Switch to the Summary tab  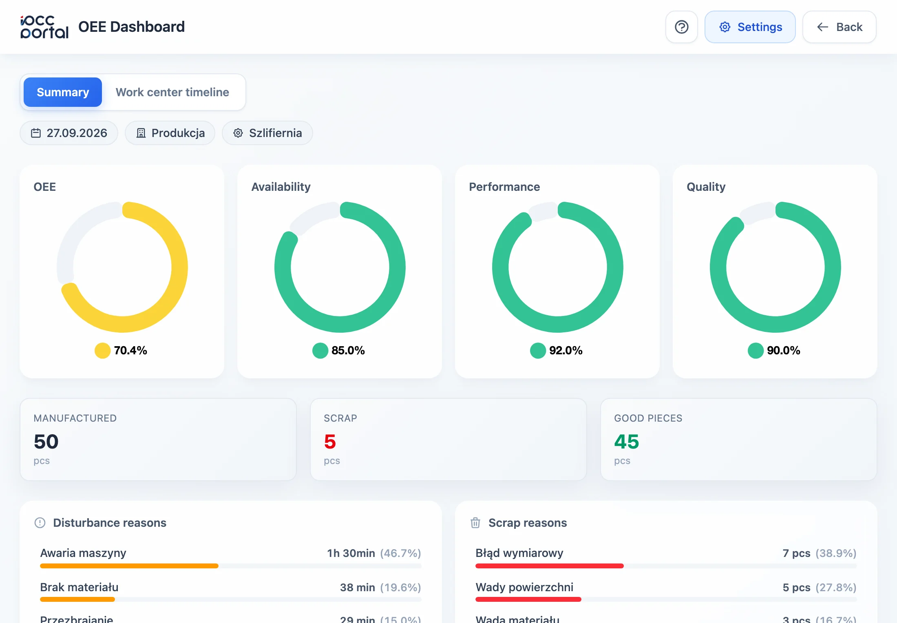click(63, 92)
